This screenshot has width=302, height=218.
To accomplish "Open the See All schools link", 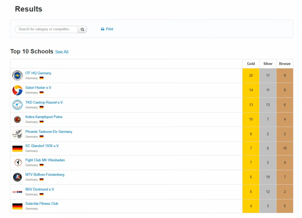I will [x=62, y=52].
